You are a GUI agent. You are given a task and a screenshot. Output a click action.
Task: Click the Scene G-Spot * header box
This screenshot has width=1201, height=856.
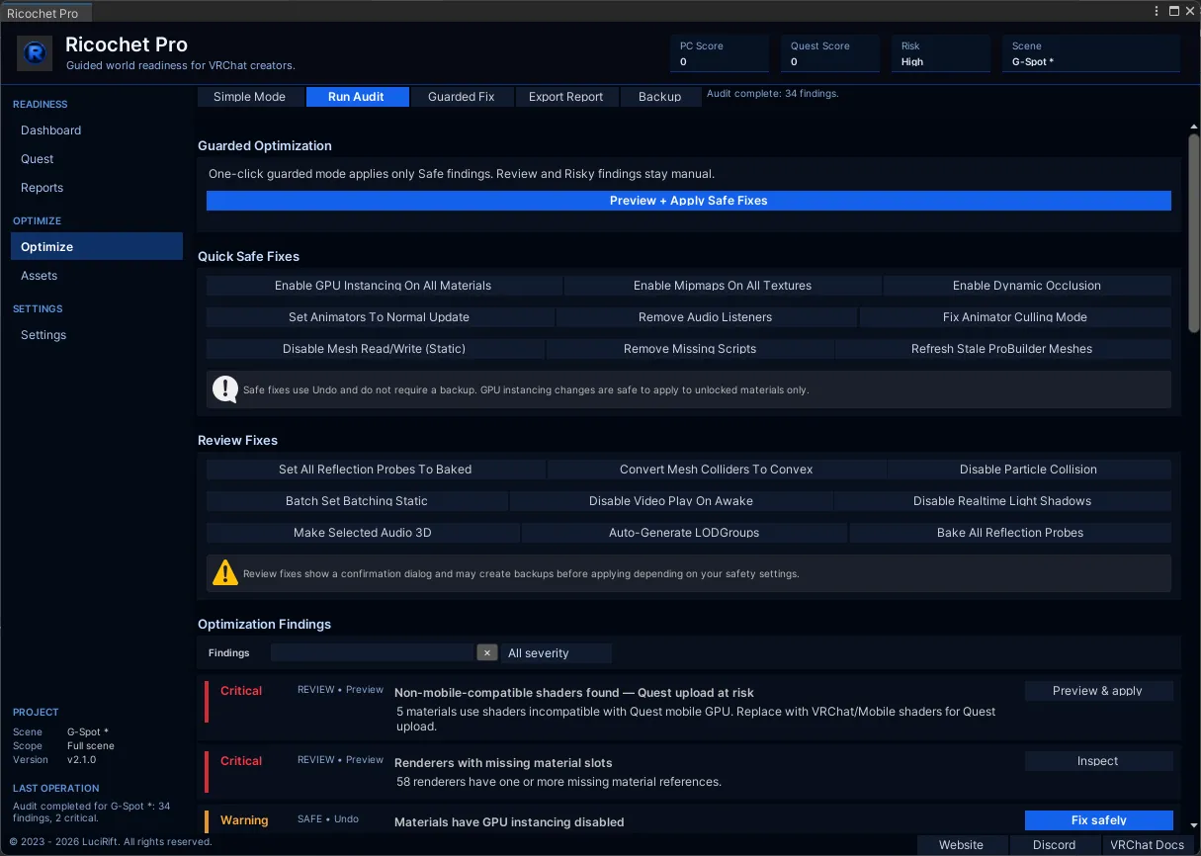point(1091,53)
